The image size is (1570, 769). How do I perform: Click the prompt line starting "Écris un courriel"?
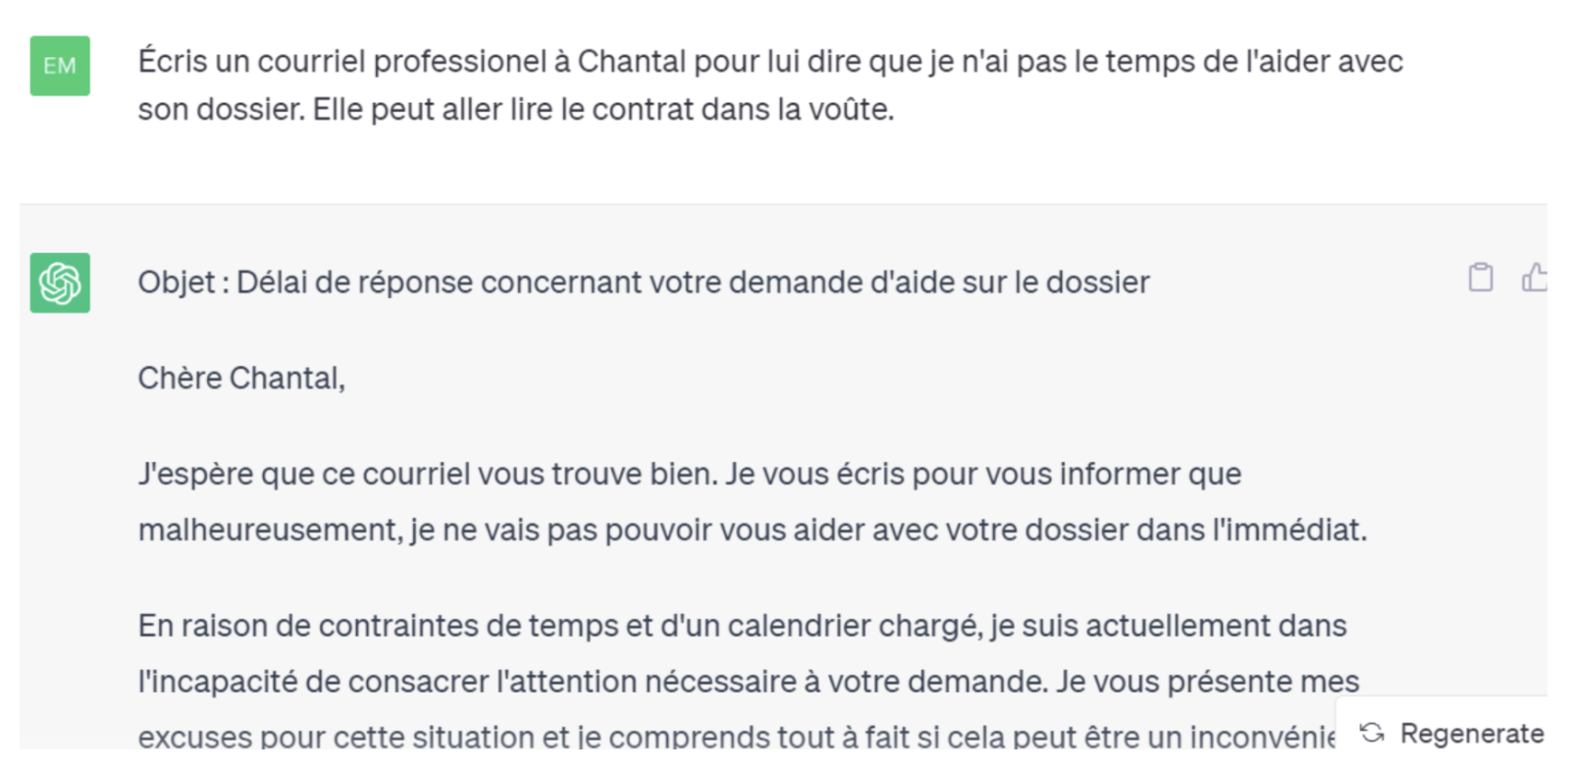770,62
